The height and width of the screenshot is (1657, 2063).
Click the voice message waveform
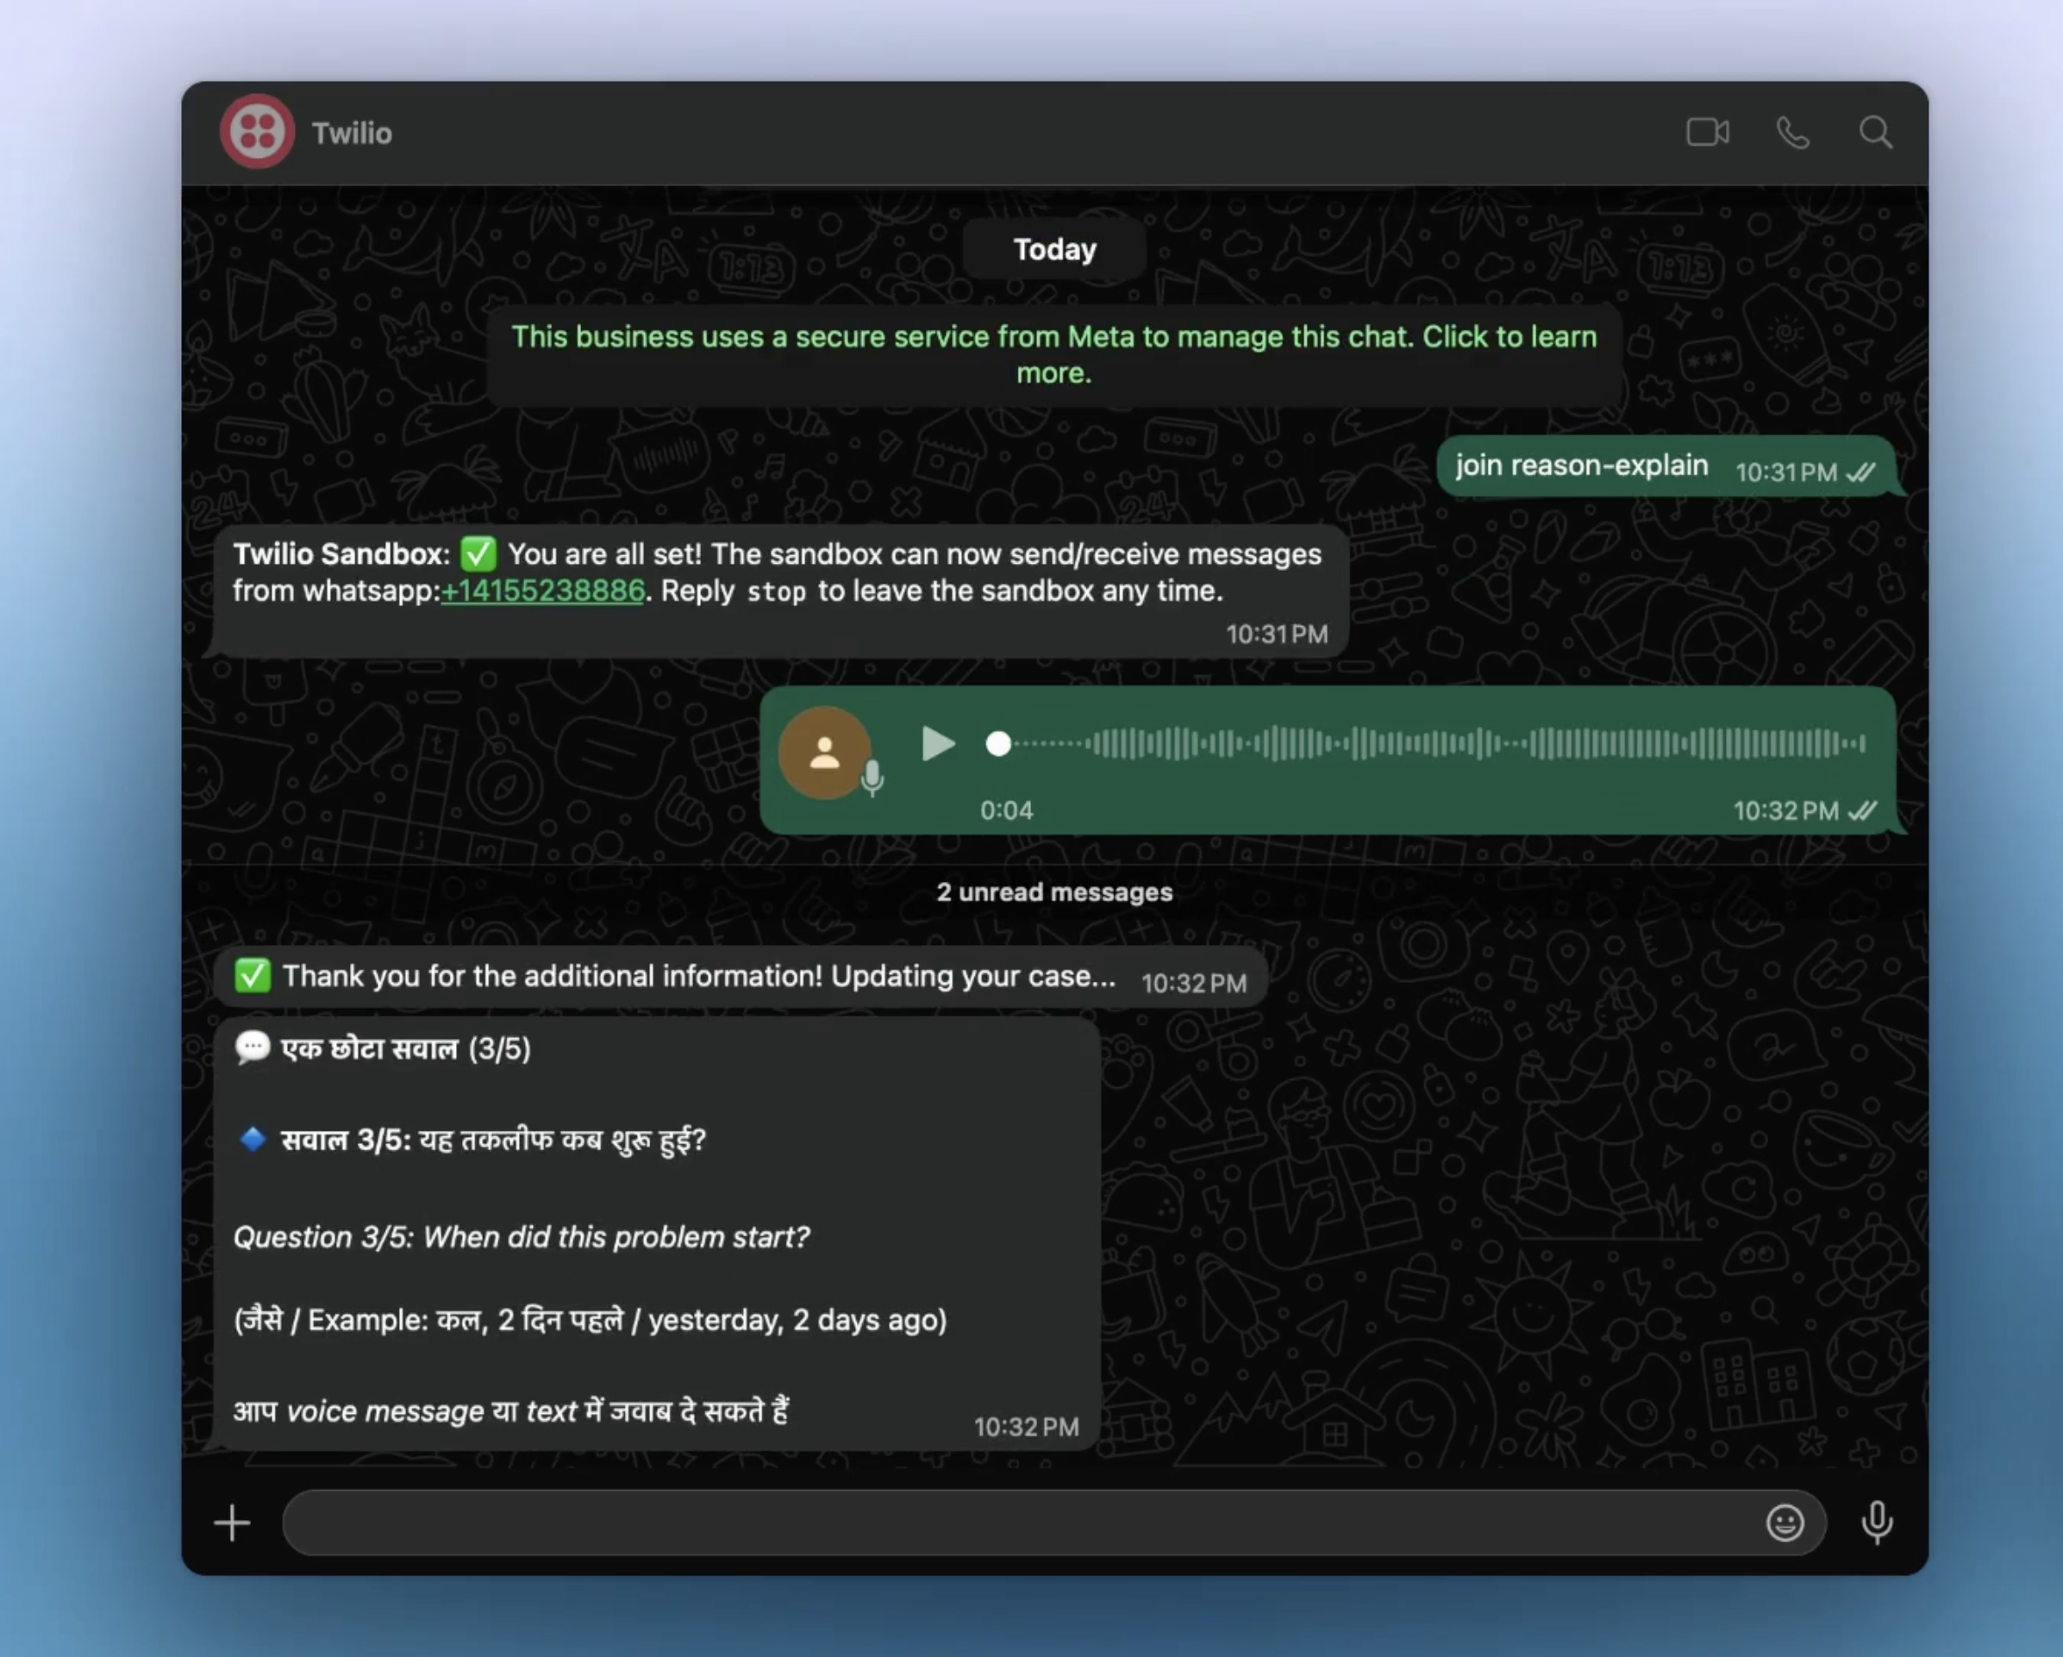[x=1435, y=743]
